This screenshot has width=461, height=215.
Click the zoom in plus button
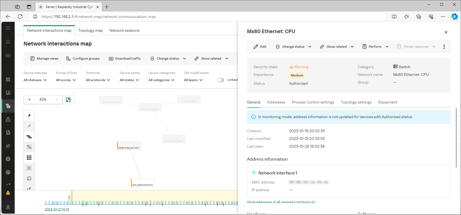[x=29, y=100]
